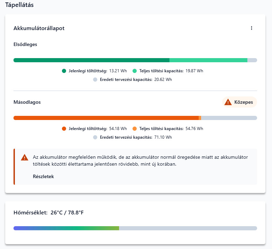Click the Hőmérséklet 26°C / 78.8°F reading

[x=48, y=212]
